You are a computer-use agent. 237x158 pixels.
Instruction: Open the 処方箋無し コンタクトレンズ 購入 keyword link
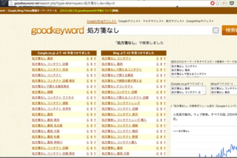click(124, 120)
